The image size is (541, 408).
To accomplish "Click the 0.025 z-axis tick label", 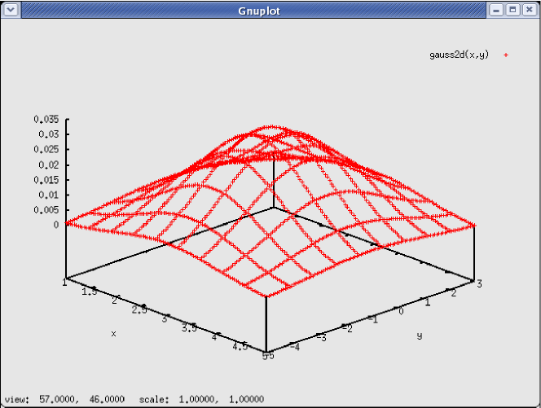I will tap(46, 149).
